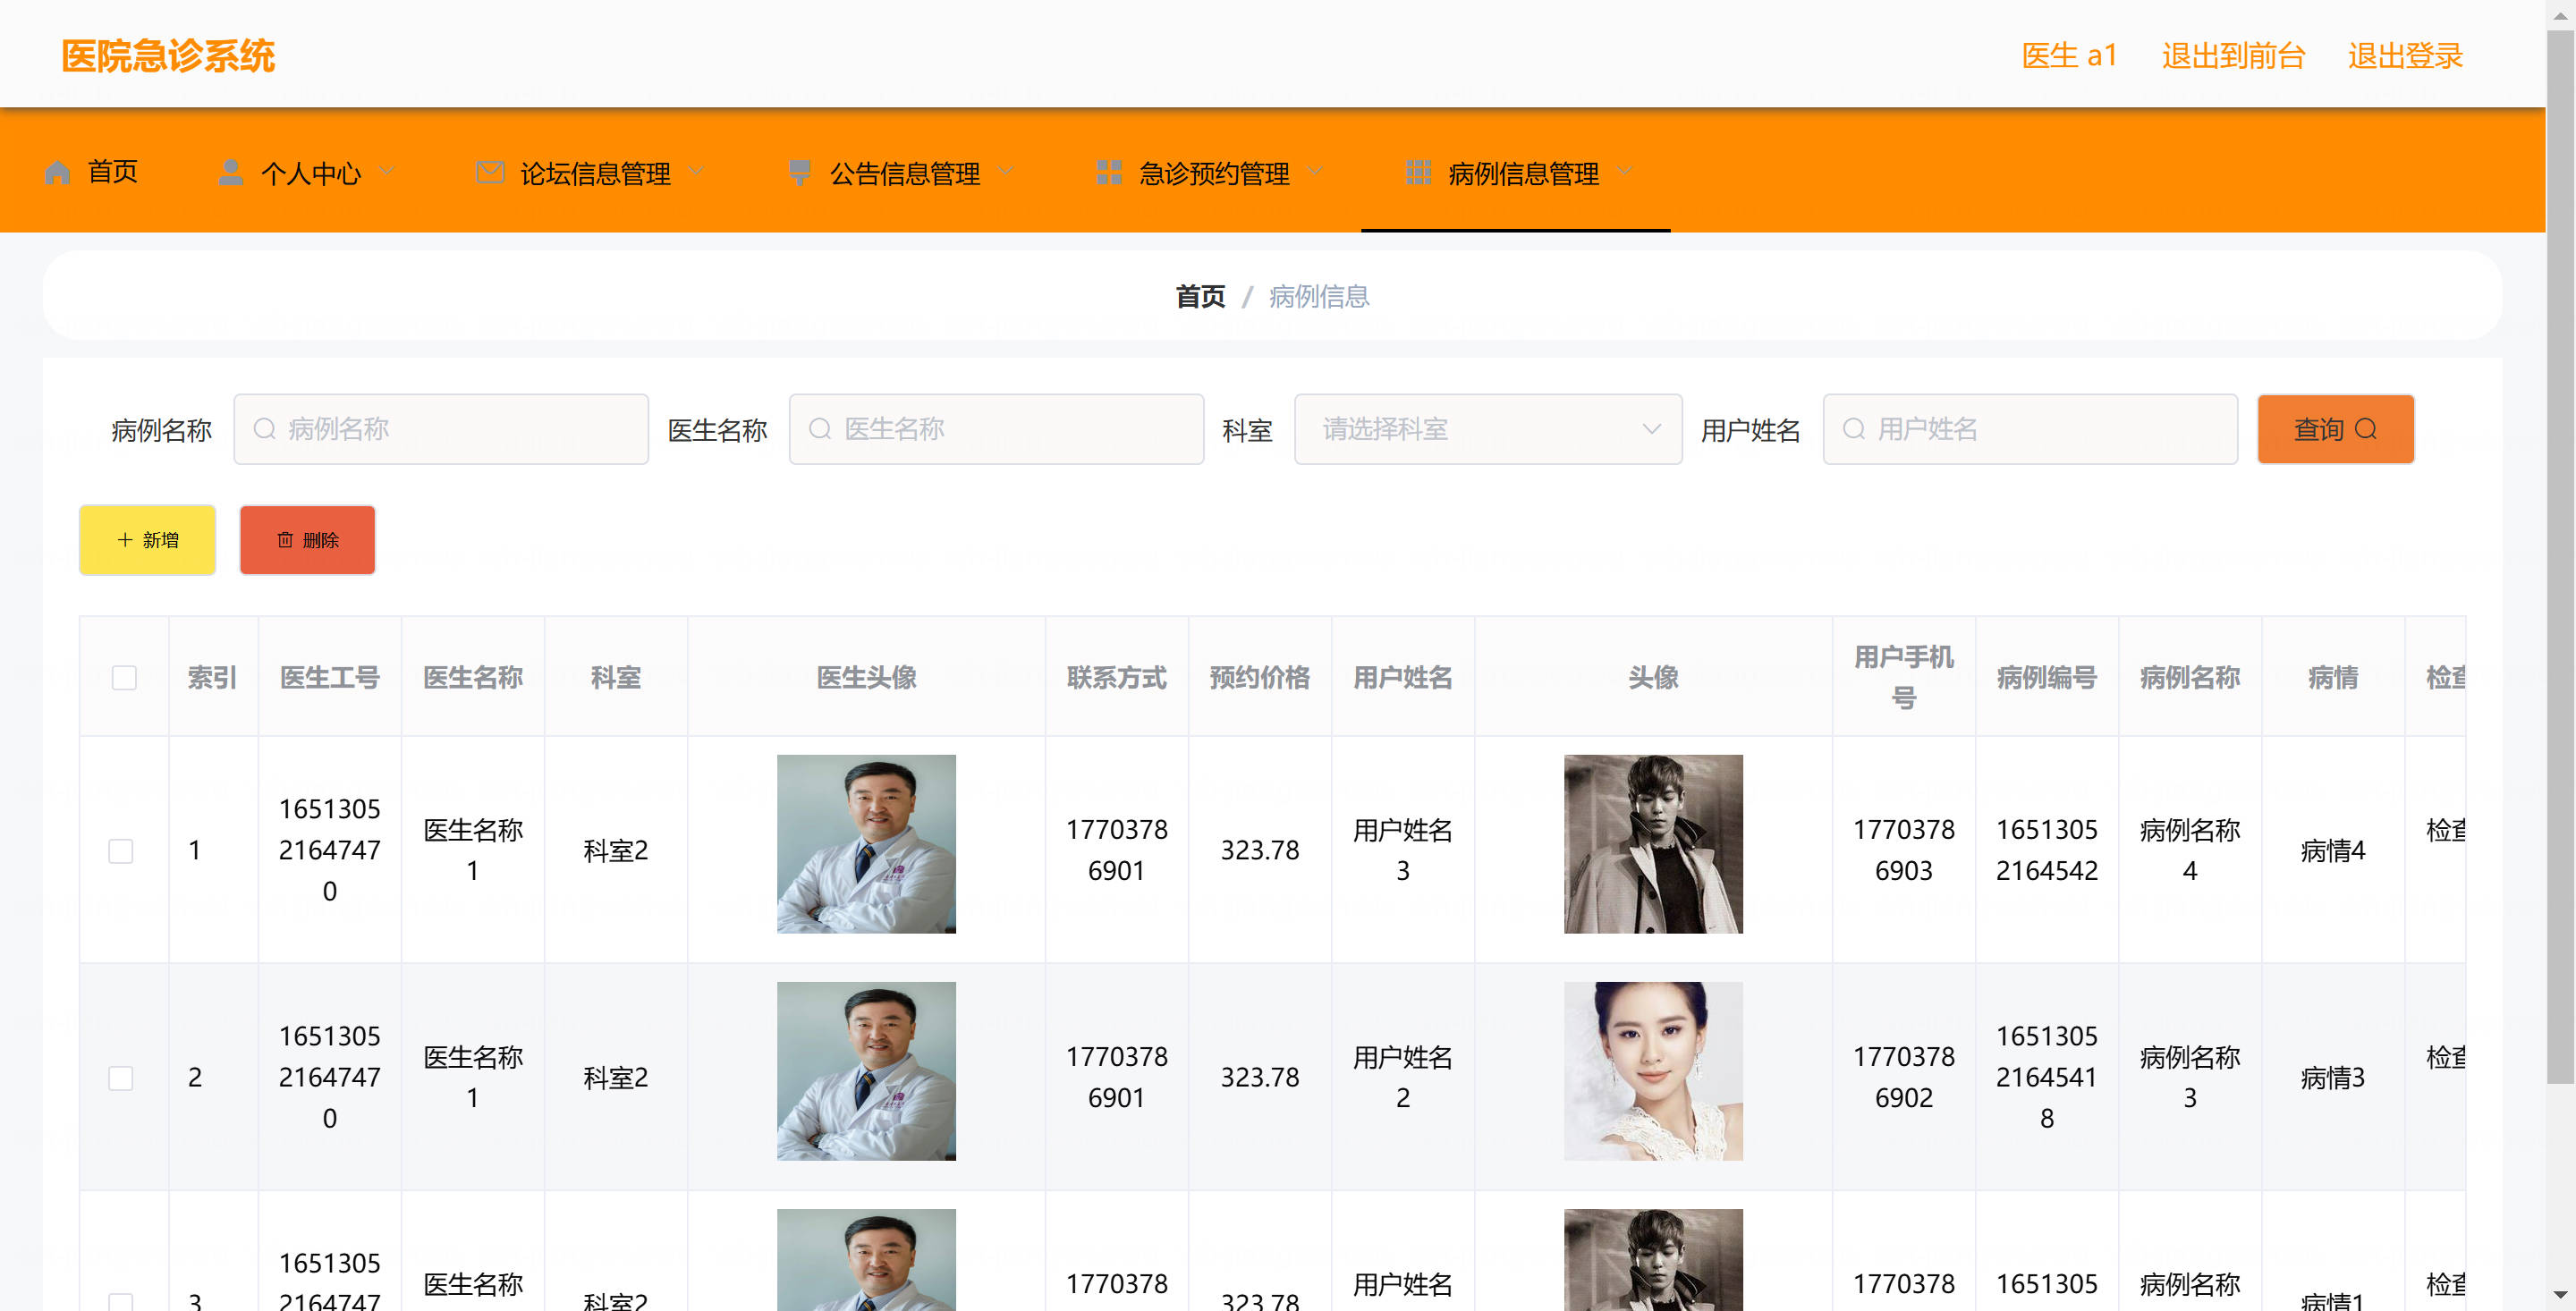
Task: Click the 病例编号 column header
Action: (2047, 677)
